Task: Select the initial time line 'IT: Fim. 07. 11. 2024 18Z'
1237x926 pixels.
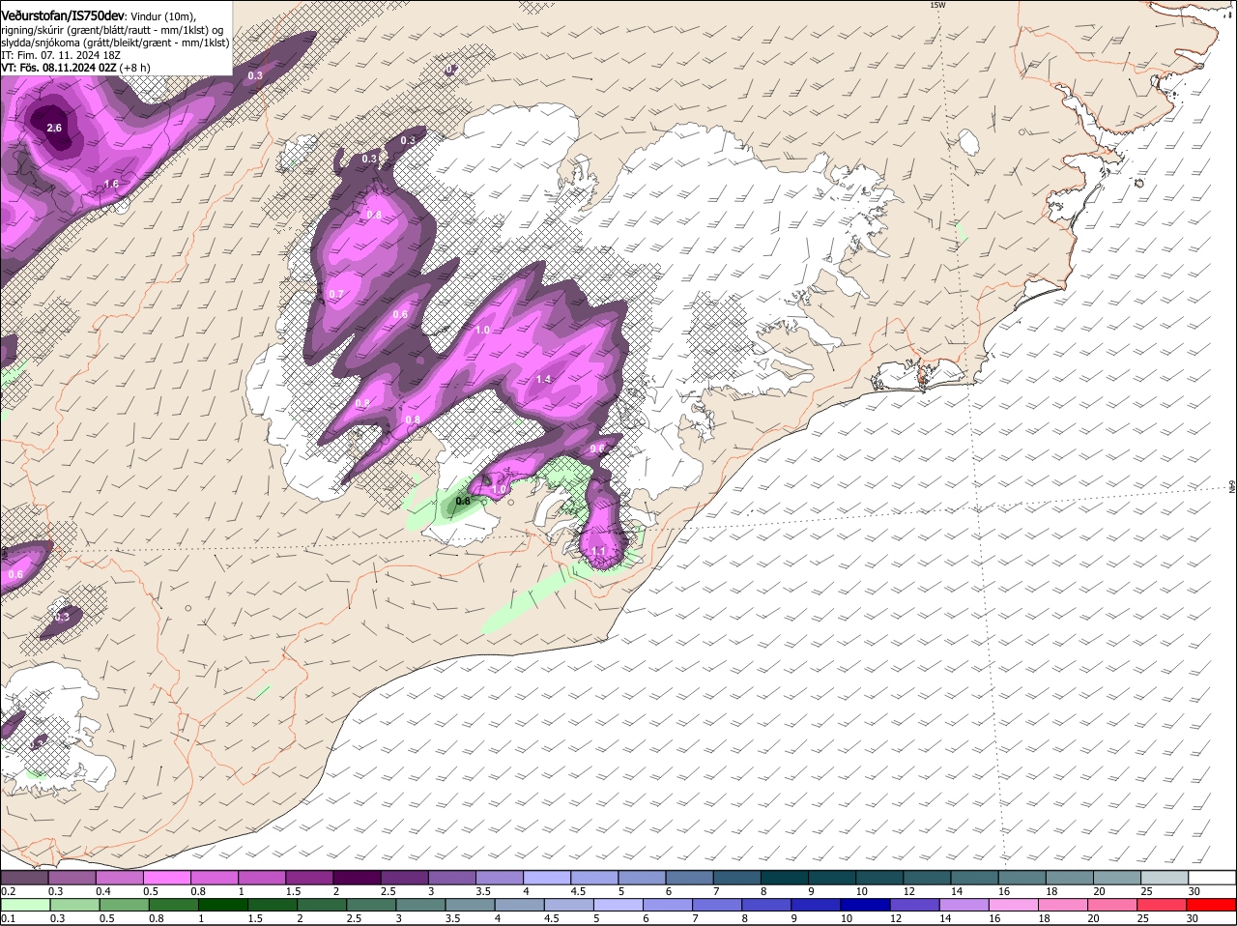Action: tap(61, 55)
